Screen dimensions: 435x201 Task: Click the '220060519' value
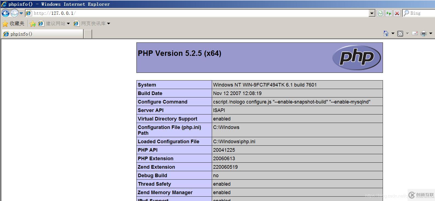(225, 167)
